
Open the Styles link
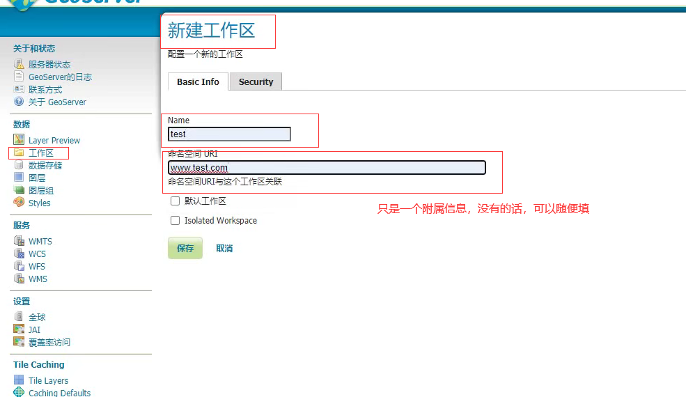pyautogui.click(x=40, y=203)
